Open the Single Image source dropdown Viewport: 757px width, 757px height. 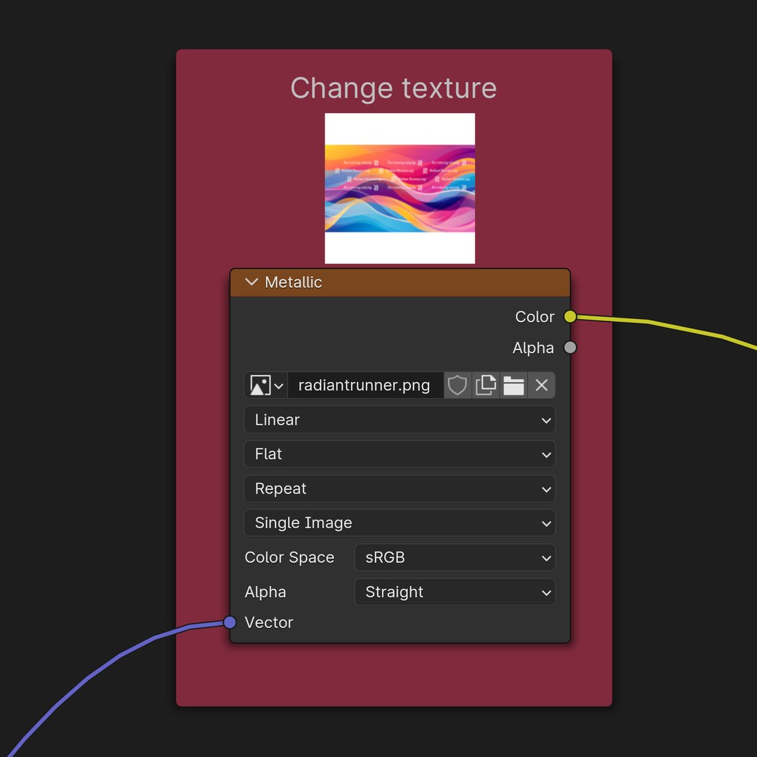(400, 523)
